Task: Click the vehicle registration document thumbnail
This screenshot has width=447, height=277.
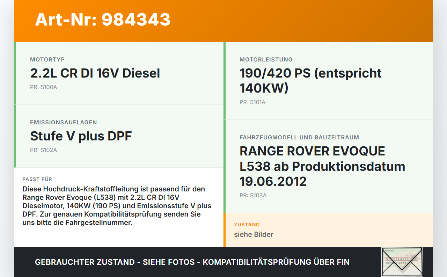Action: [402, 262]
